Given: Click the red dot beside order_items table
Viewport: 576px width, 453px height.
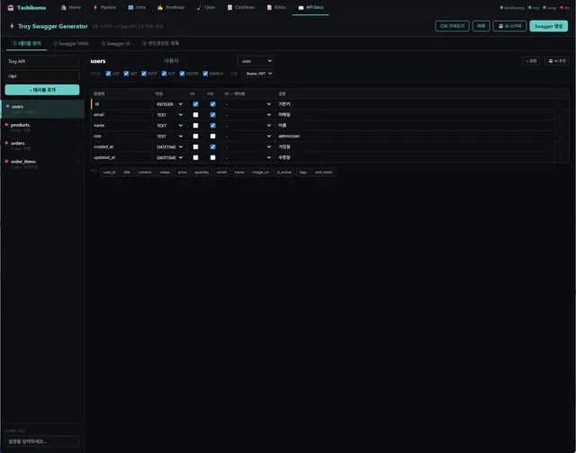Looking at the screenshot, I should pyautogui.click(x=6, y=161).
